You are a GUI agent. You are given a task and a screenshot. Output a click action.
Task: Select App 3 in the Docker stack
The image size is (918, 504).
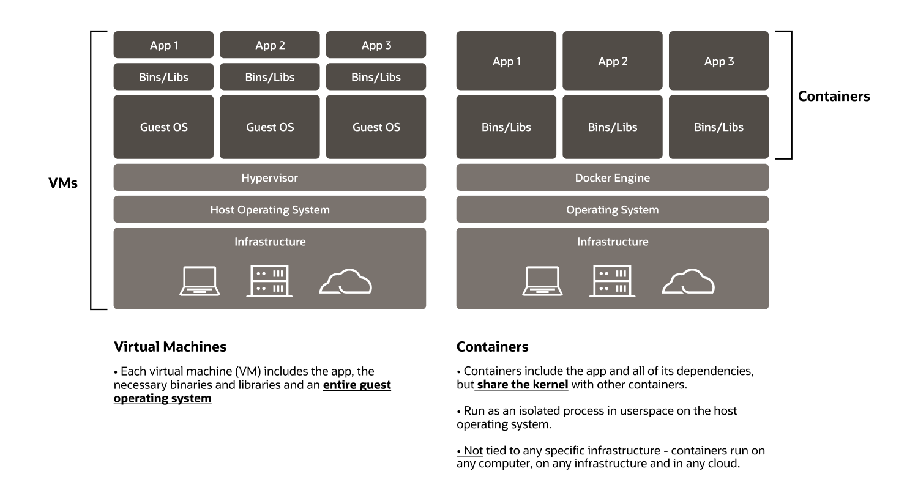click(x=718, y=61)
